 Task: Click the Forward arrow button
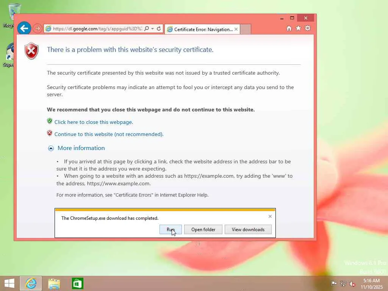(x=38, y=28)
